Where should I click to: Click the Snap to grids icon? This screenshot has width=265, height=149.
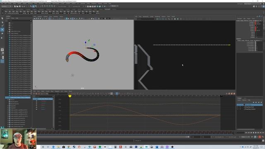pos(43,7)
